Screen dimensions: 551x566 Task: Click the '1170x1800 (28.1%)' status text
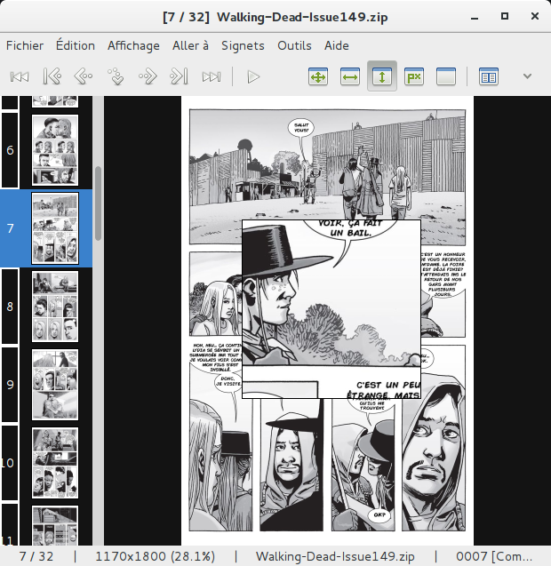click(x=156, y=556)
